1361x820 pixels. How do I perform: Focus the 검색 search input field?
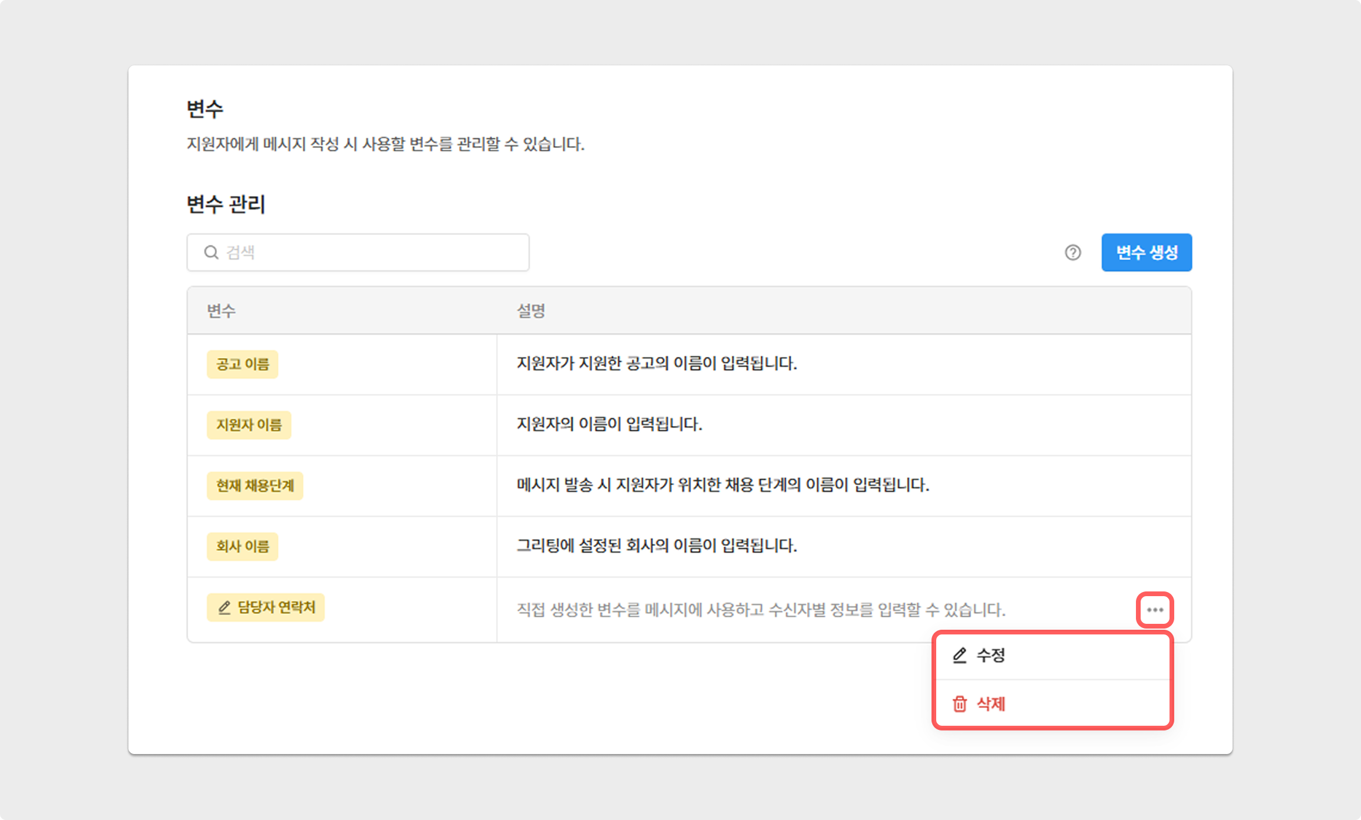[371, 253]
